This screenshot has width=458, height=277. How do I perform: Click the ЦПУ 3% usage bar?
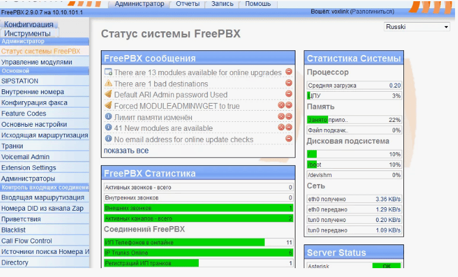tap(354, 95)
